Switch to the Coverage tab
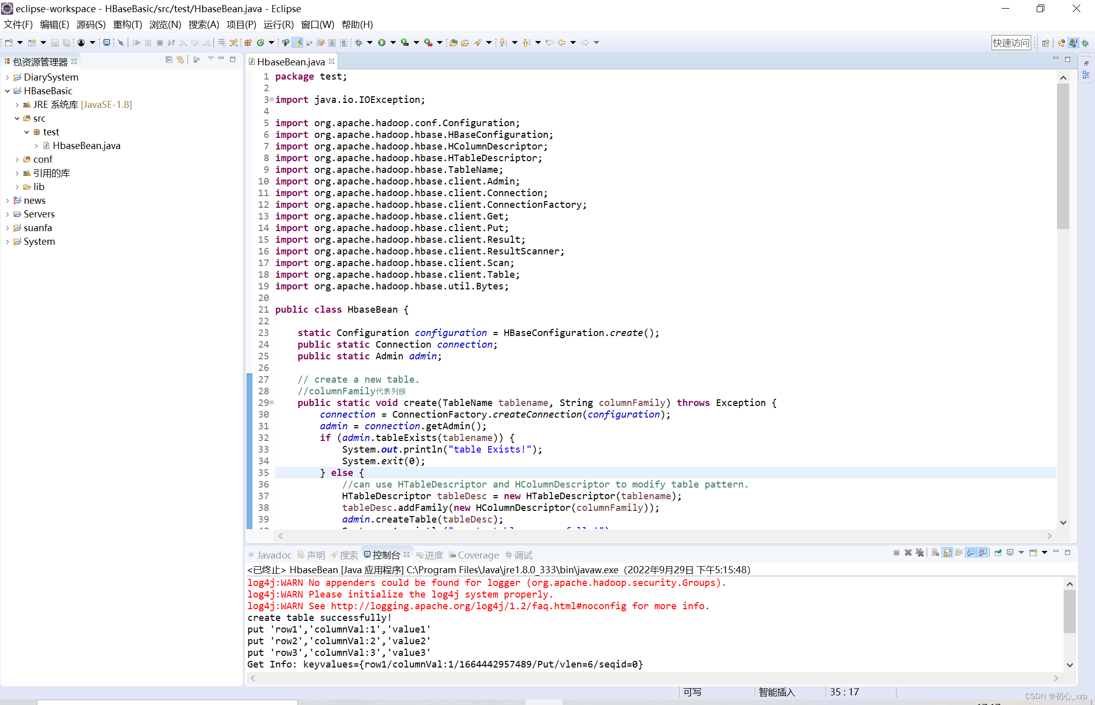This screenshot has width=1095, height=705. 474,555
